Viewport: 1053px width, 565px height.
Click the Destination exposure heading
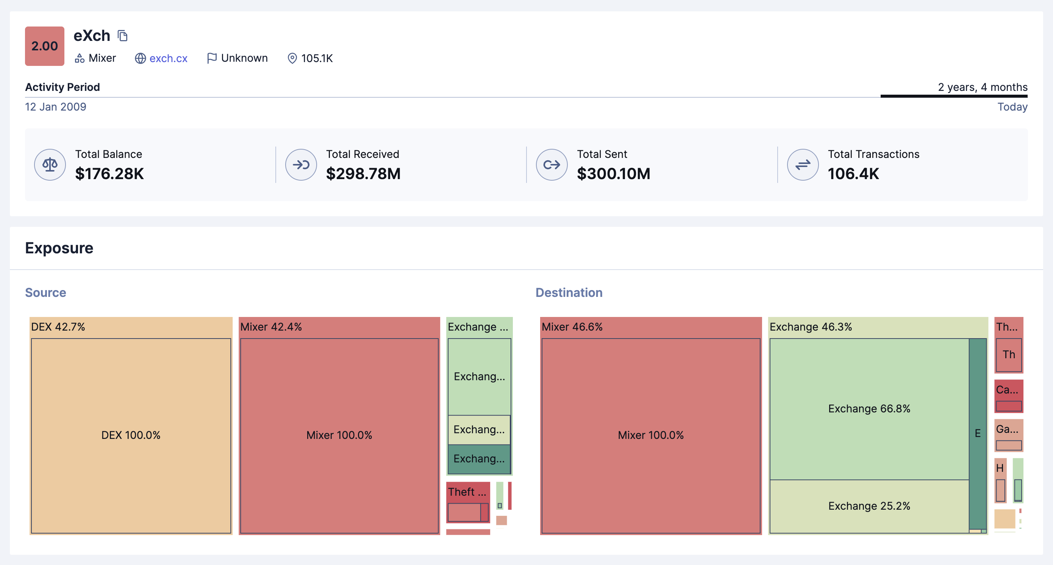coord(569,292)
